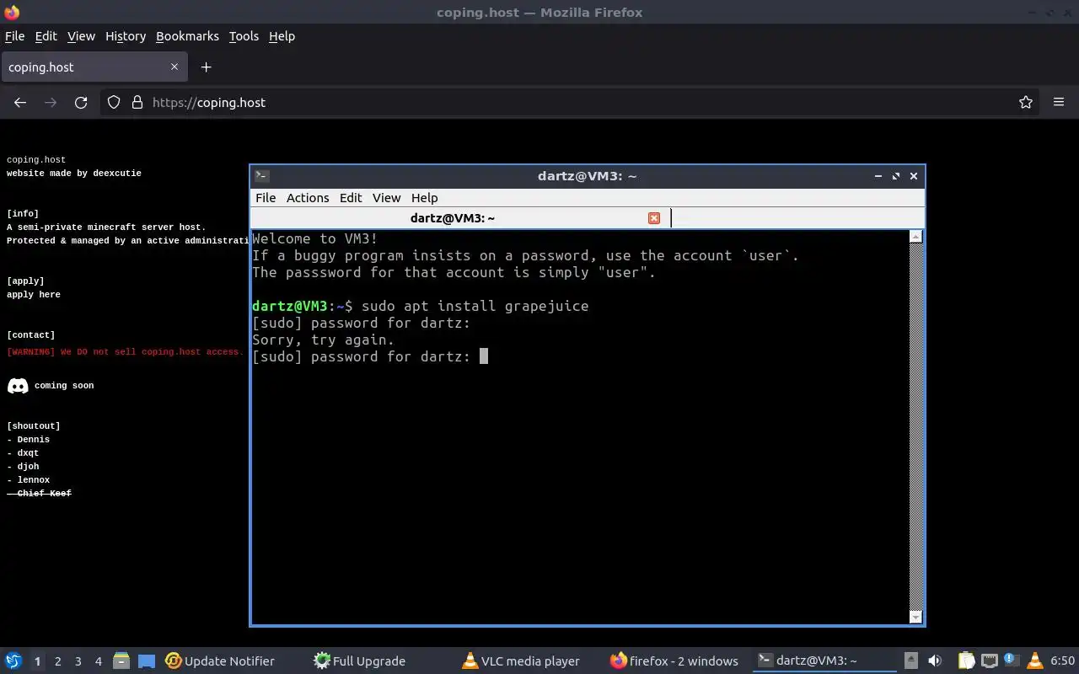
Task: Go back in Firefox history
Action: click(x=20, y=102)
